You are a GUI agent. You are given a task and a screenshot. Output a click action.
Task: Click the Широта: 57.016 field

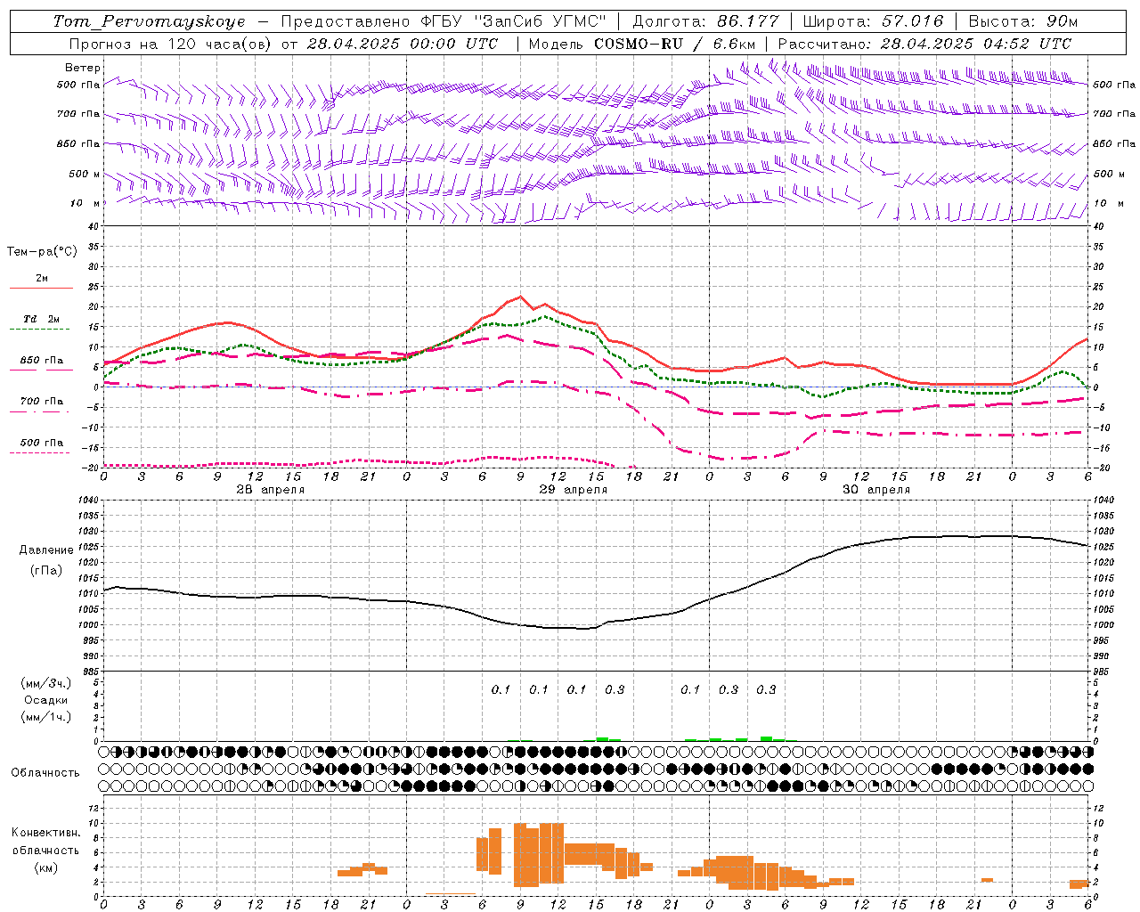tap(873, 21)
